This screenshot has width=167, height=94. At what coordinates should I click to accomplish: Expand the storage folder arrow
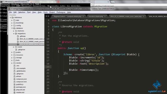(x=12, y=58)
